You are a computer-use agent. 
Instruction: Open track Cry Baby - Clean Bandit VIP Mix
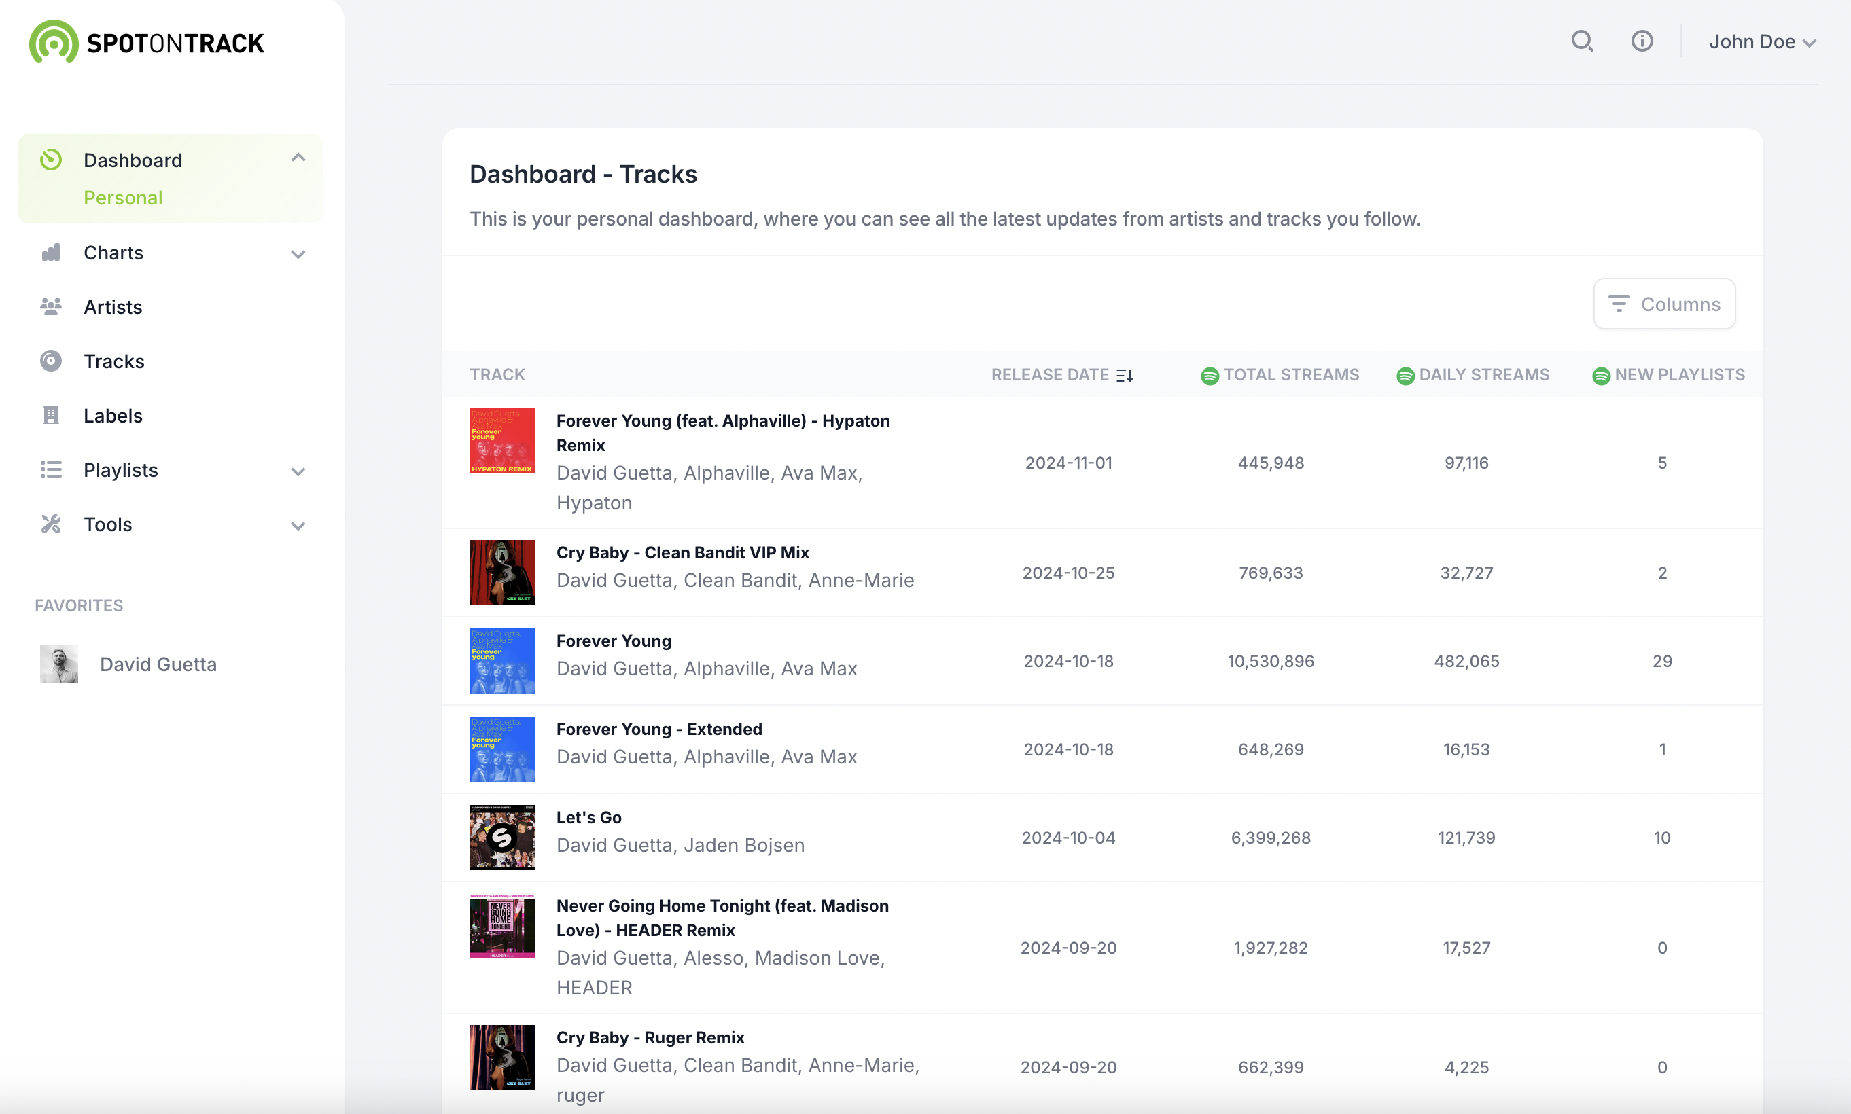pos(683,552)
